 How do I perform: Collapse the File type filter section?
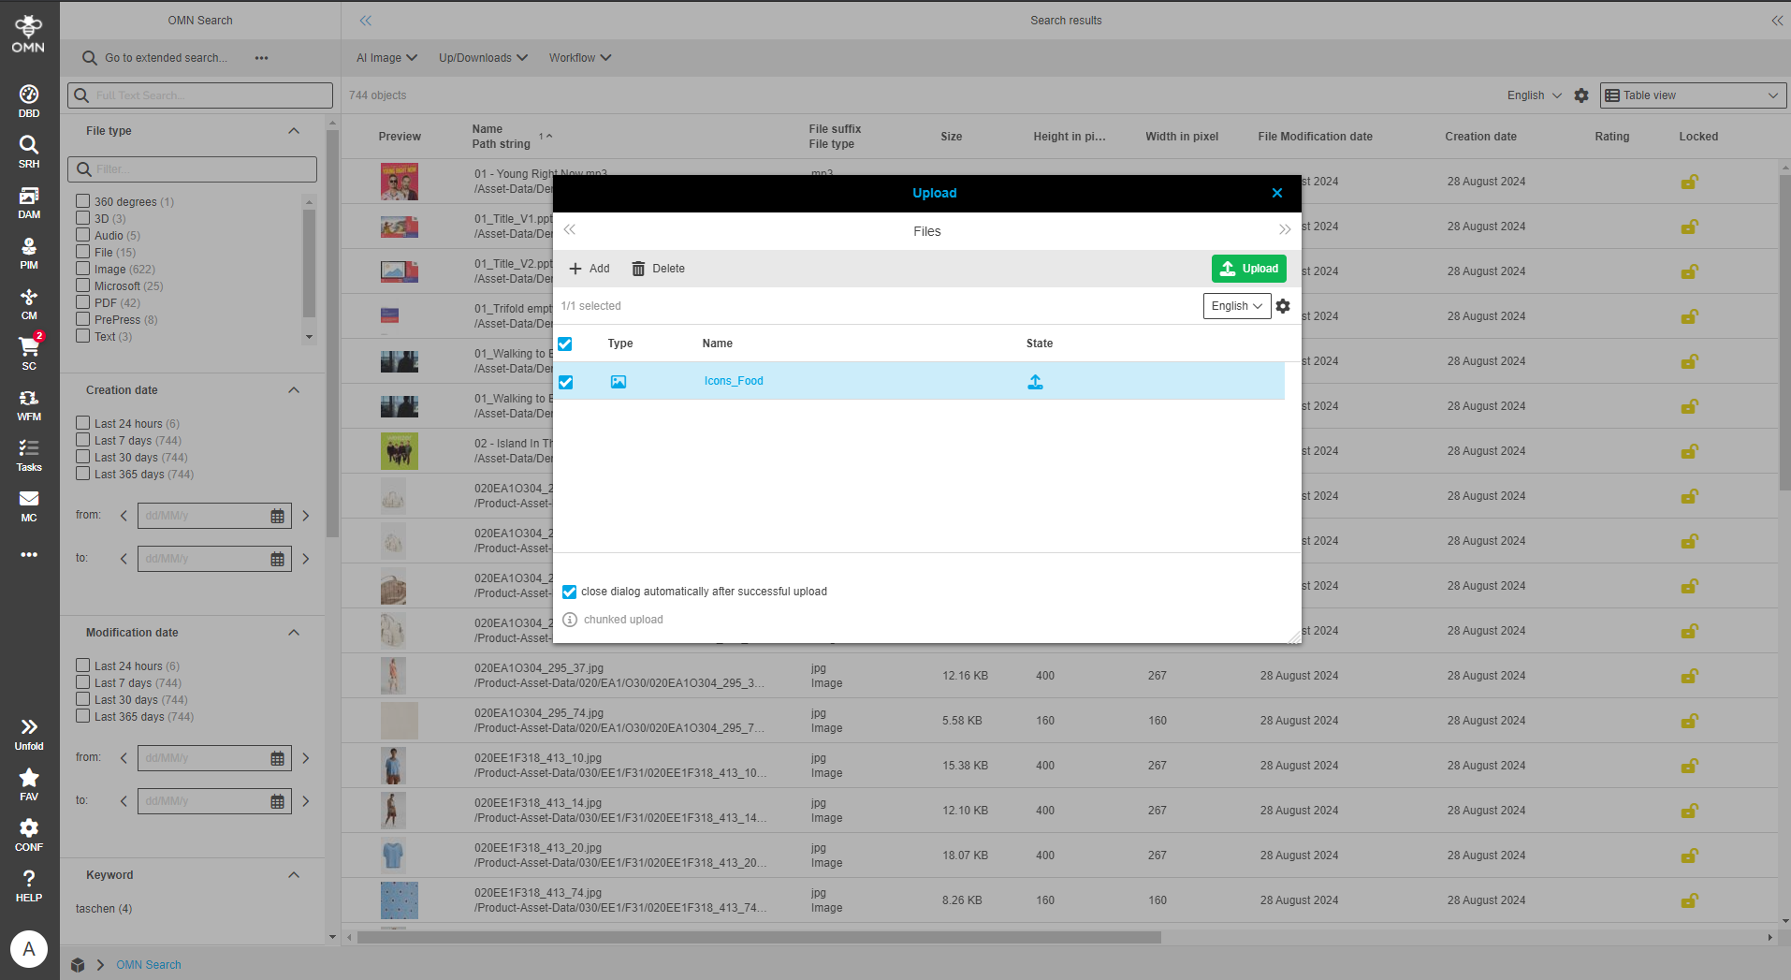coord(293,131)
